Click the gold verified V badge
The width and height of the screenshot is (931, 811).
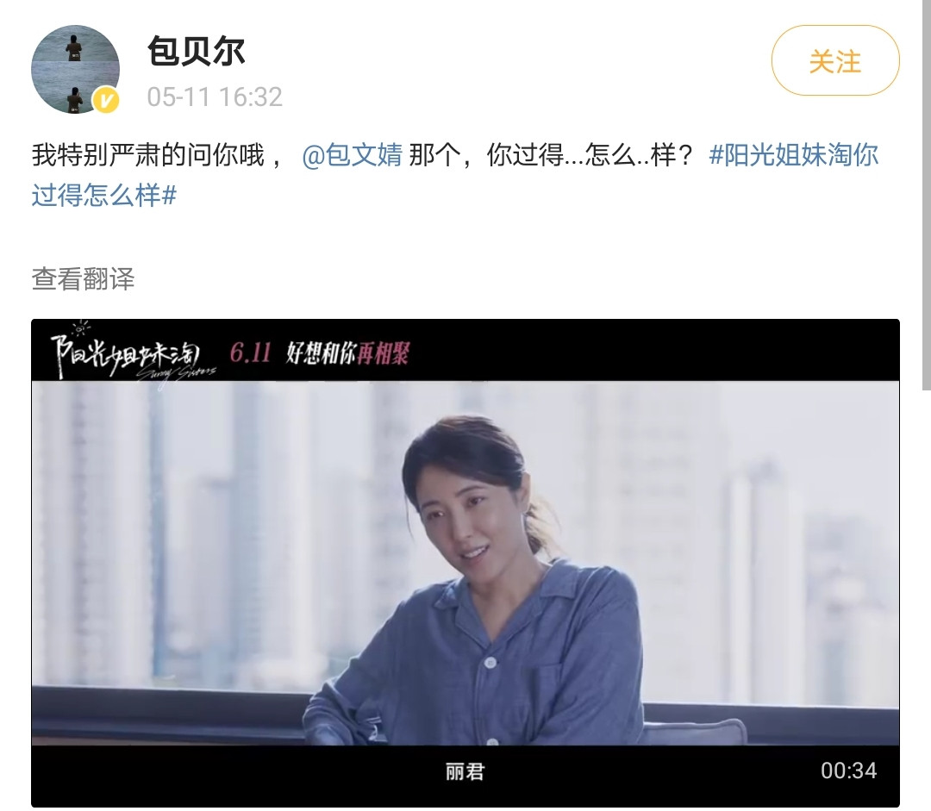click(x=106, y=100)
